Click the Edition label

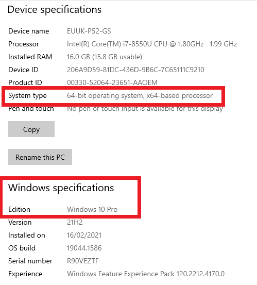19,209
